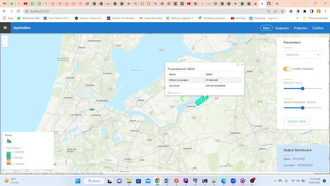The height and width of the screenshot is (186, 330).
Task: Adjust the EFFECT slider handle
Action: click(x=302, y=89)
